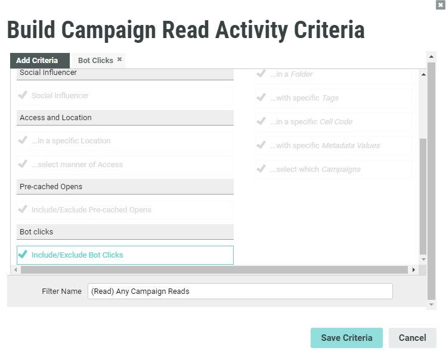Cancel the criteria dialog

(412, 338)
